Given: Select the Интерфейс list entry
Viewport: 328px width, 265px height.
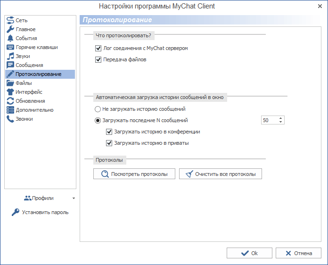Looking at the screenshot, I should (40, 92).
